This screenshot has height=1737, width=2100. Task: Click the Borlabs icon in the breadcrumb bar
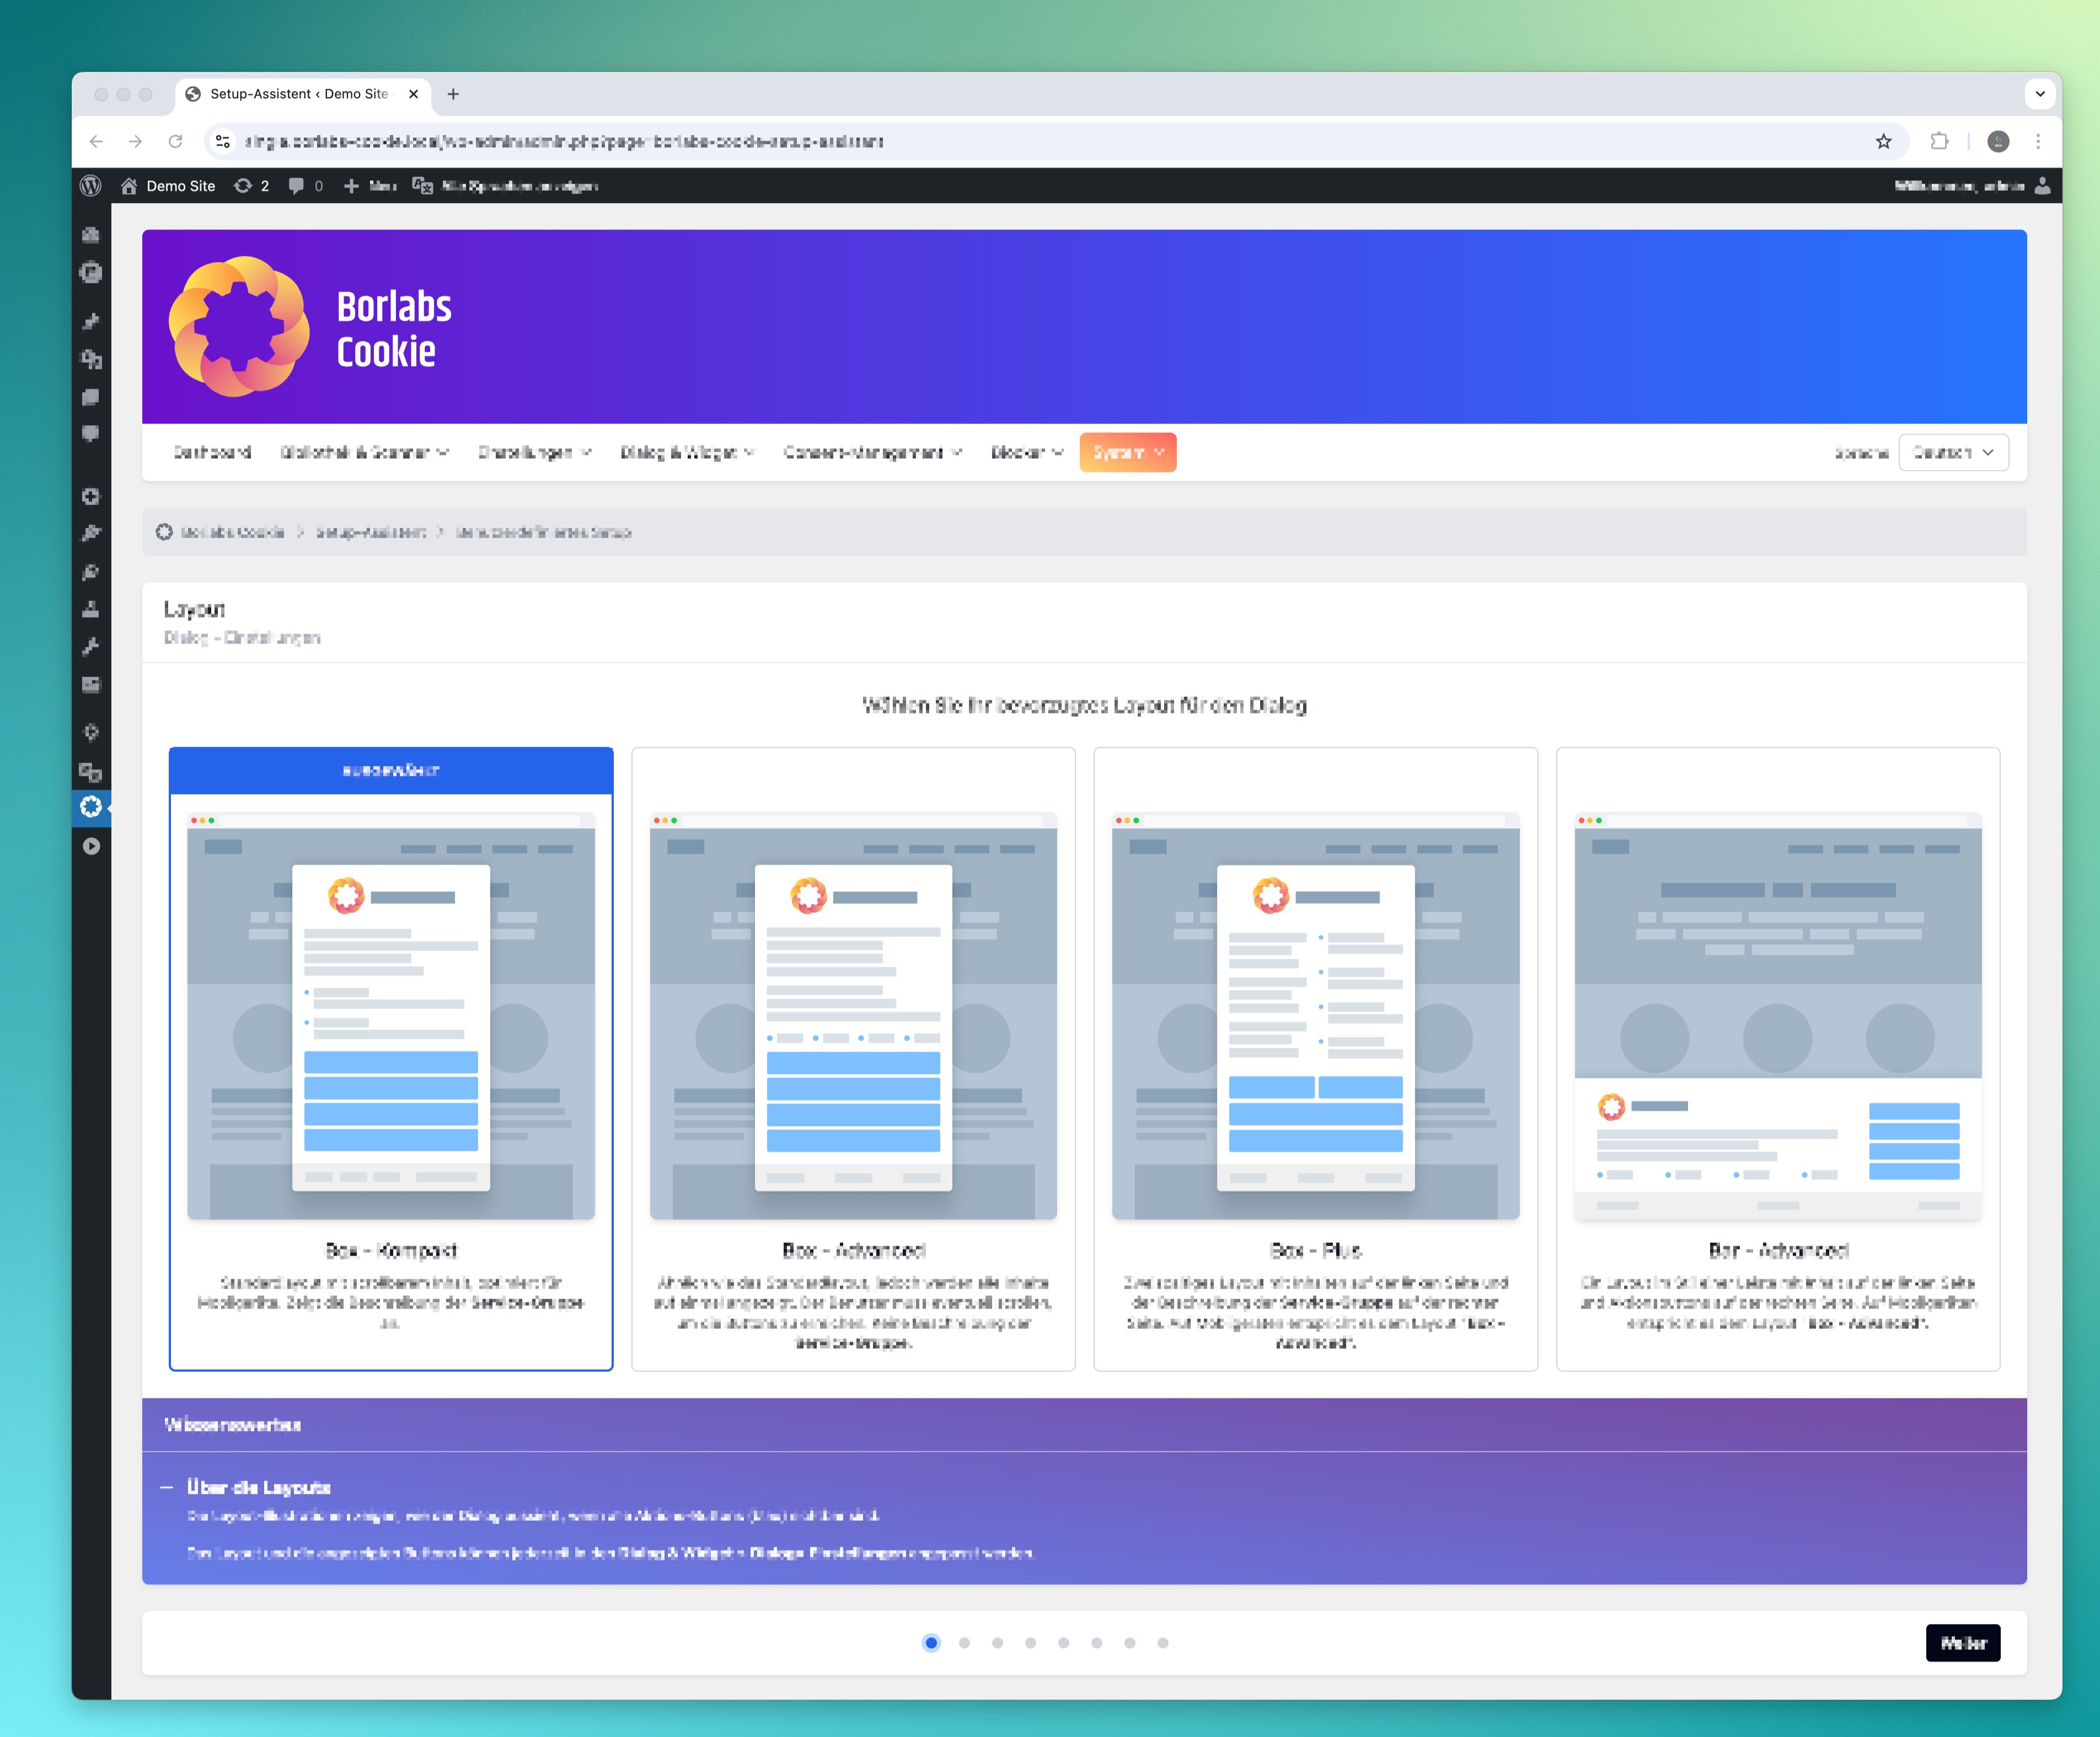pos(164,532)
